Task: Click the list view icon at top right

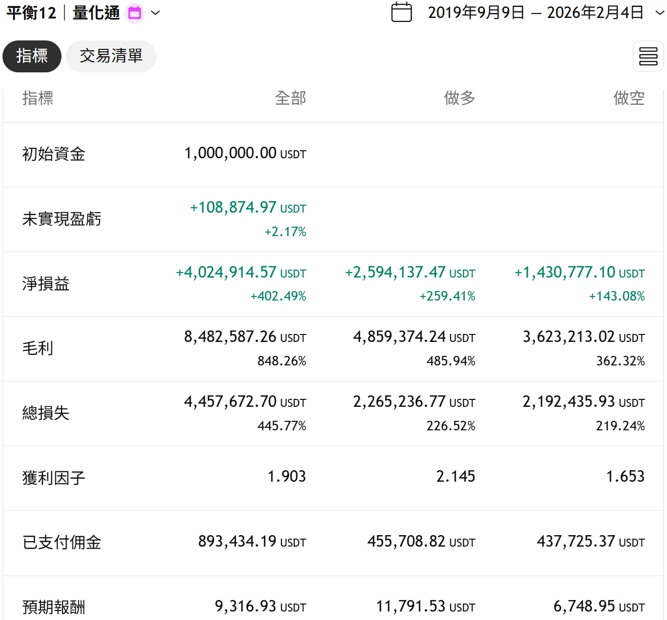Action: (x=648, y=56)
